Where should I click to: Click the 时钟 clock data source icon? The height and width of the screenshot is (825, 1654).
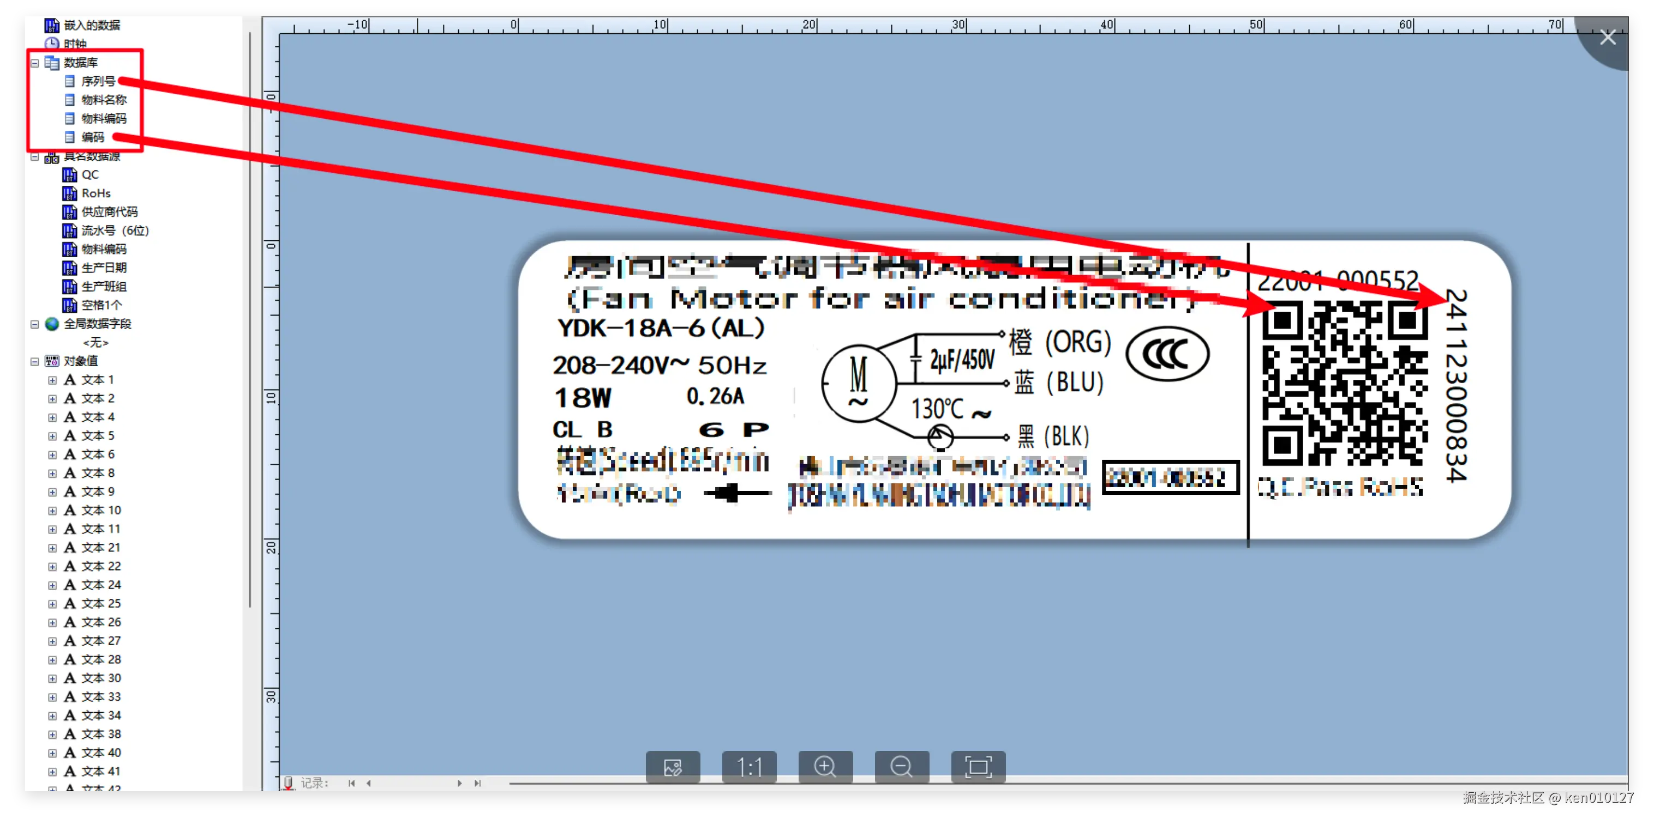[x=51, y=43]
